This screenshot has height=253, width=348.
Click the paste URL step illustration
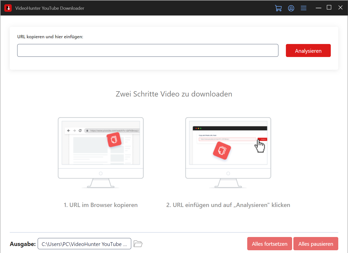coord(228,152)
